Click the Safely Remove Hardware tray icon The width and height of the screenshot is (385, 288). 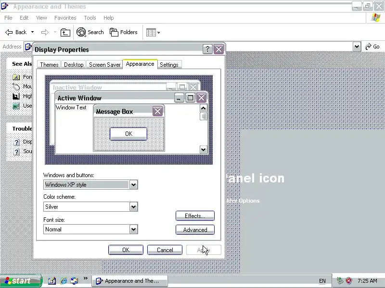point(340,281)
